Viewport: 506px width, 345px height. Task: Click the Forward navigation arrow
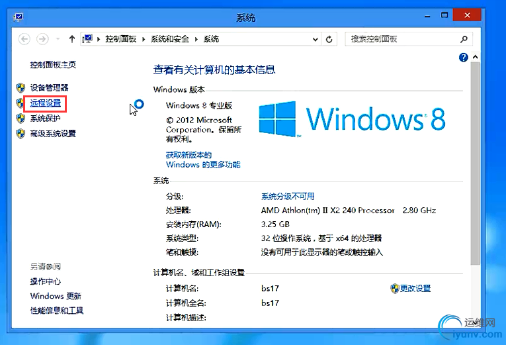pyautogui.click(x=42, y=39)
